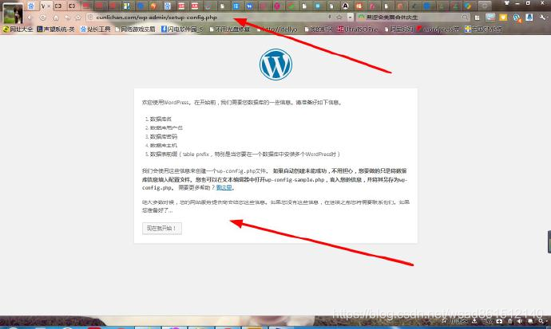
Task: Click the user avatar profile picture
Action: click(x=13, y=14)
